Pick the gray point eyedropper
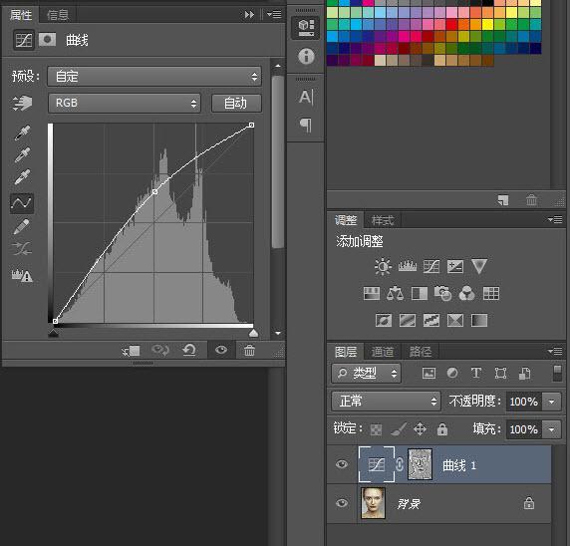This screenshot has width=570, height=546. pyautogui.click(x=22, y=154)
